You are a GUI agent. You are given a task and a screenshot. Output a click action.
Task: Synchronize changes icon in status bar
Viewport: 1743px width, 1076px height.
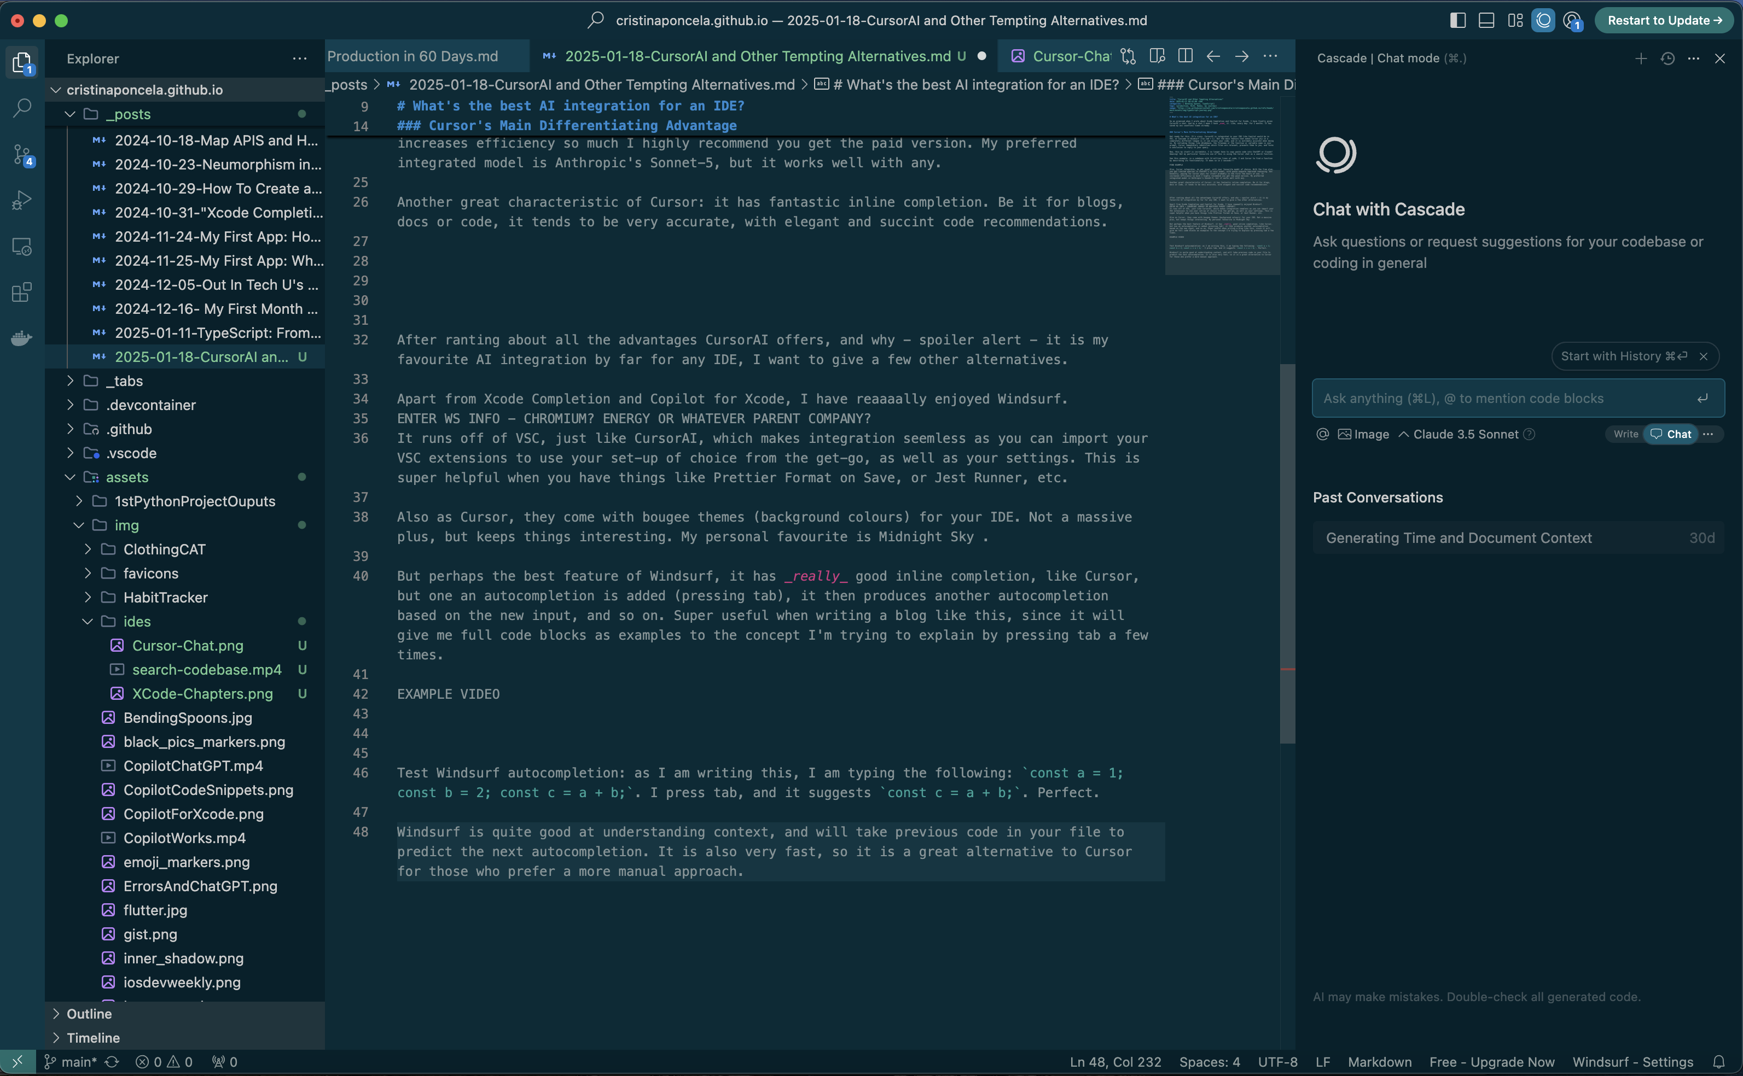[113, 1062]
